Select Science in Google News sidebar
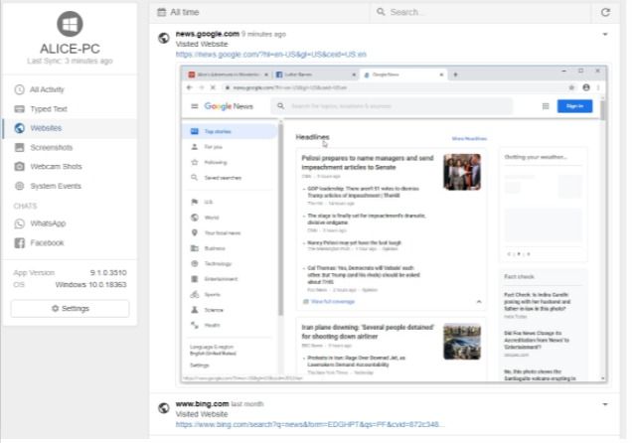Viewport: 632px width, 443px height. click(x=231, y=310)
